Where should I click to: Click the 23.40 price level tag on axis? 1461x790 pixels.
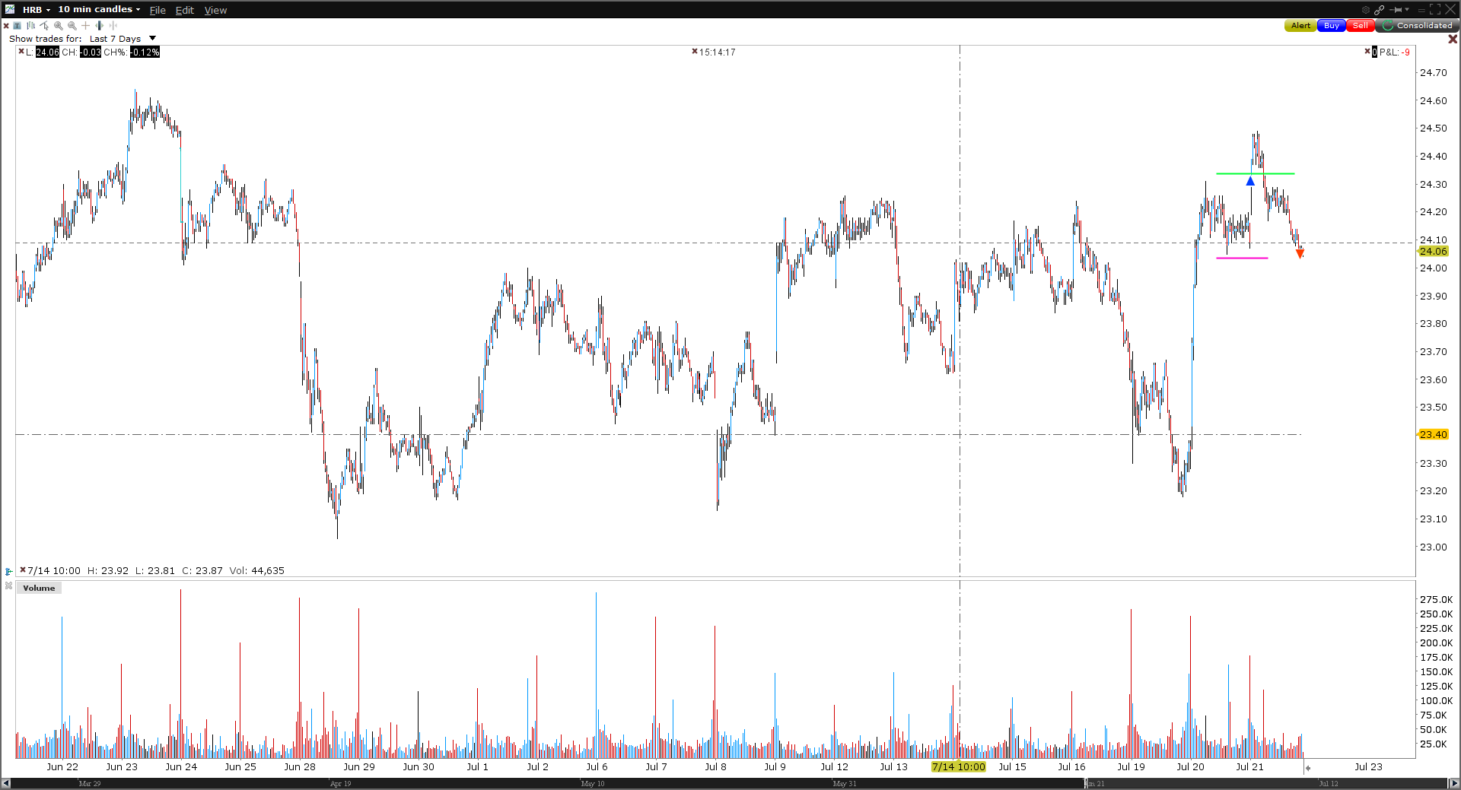point(1433,434)
